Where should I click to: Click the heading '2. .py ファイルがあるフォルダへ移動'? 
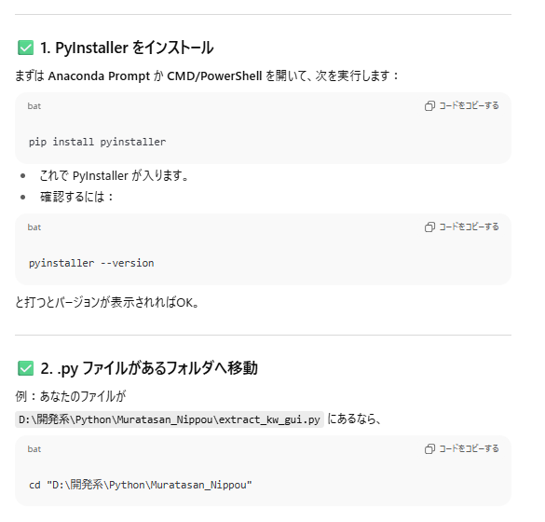(149, 368)
